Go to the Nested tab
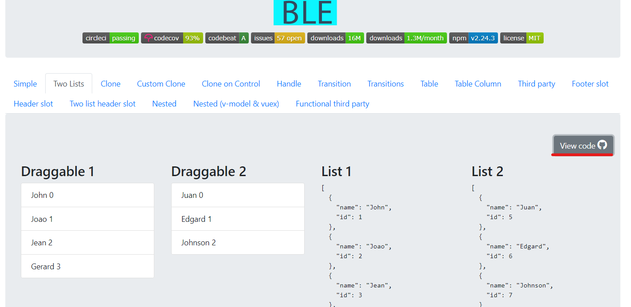631x307 pixels. coord(165,104)
